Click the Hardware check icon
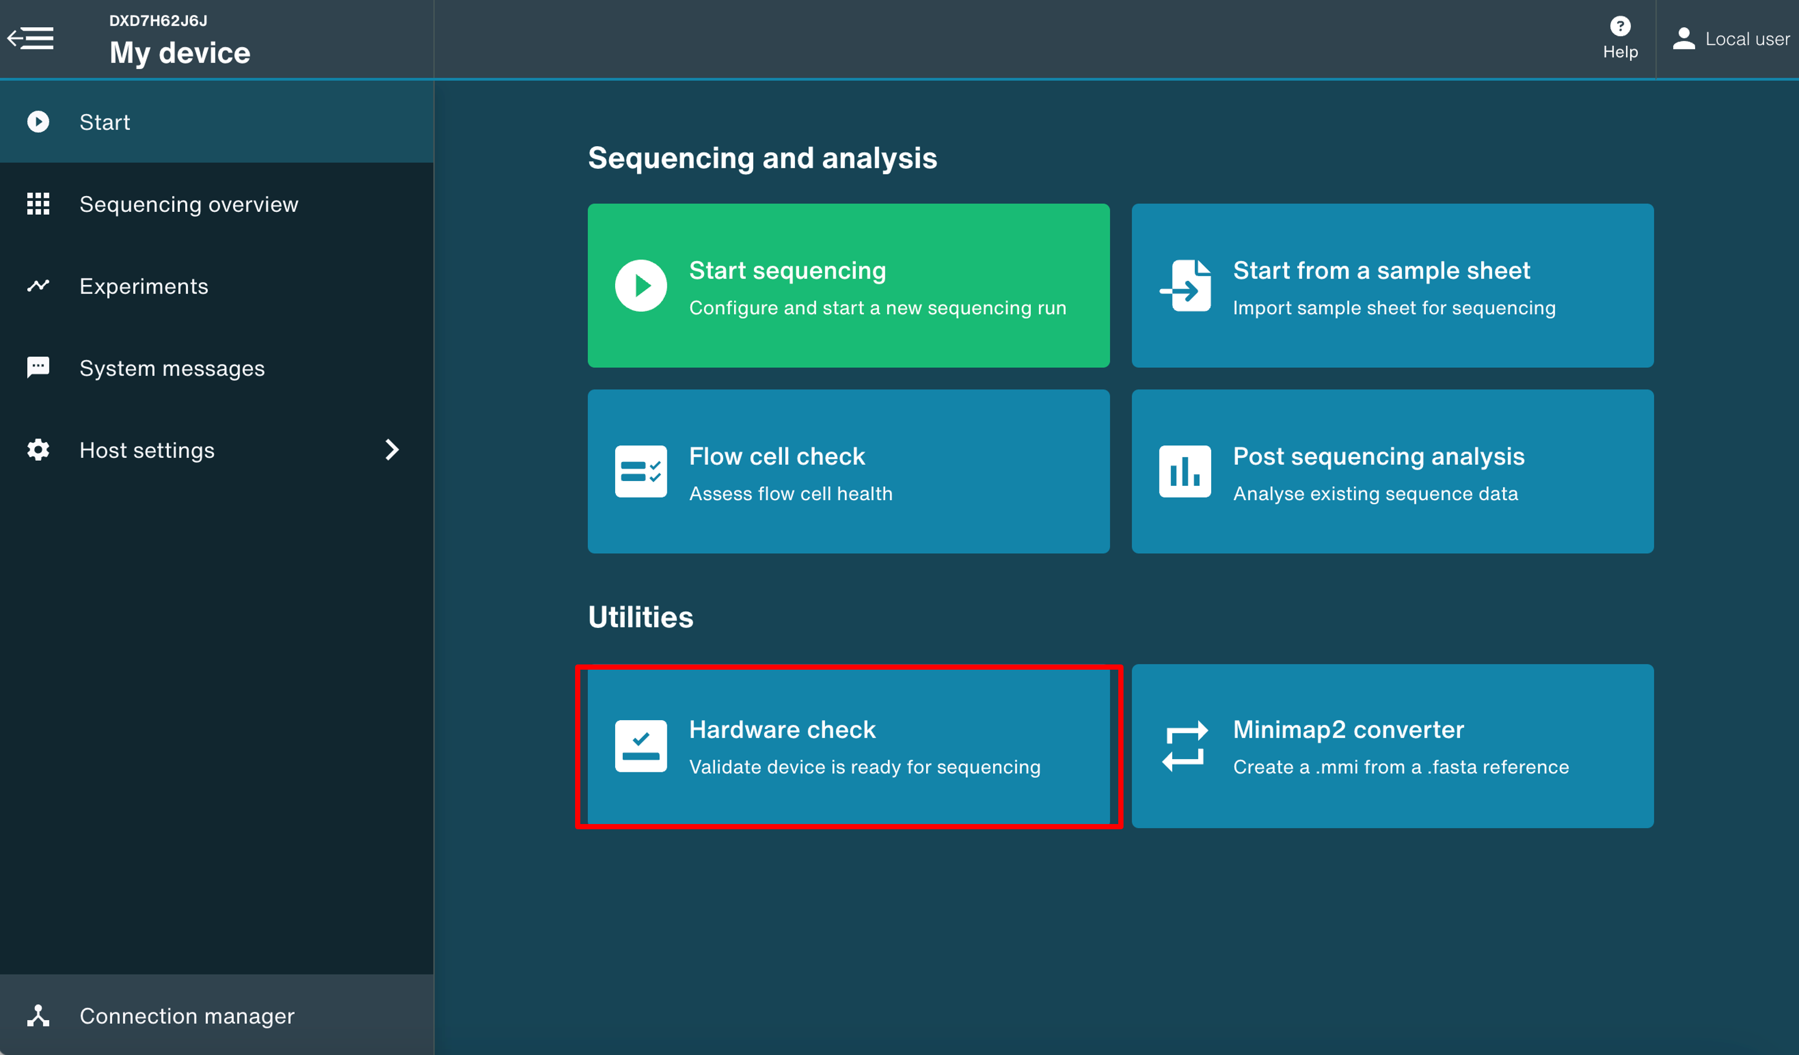The image size is (1799, 1055). (640, 746)
